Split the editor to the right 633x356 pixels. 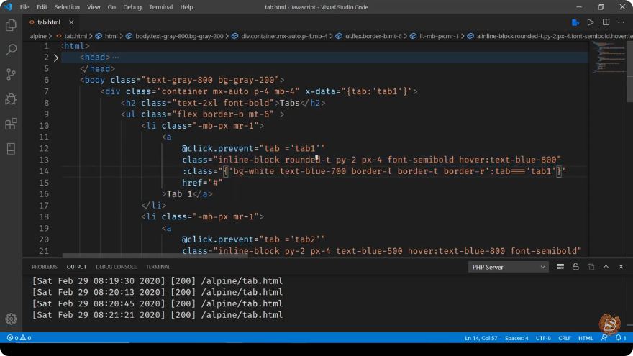coord(606,22)
